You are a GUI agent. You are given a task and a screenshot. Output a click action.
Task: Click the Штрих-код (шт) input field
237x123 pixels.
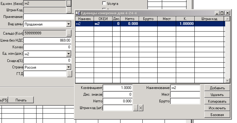point(118,108)
